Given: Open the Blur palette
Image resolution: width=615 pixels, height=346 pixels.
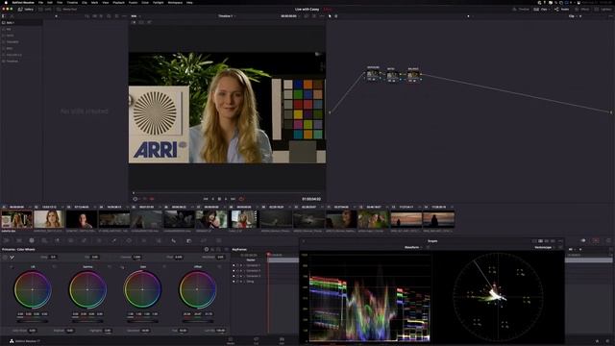Looking at the screenshot, I should pos(173,240).
